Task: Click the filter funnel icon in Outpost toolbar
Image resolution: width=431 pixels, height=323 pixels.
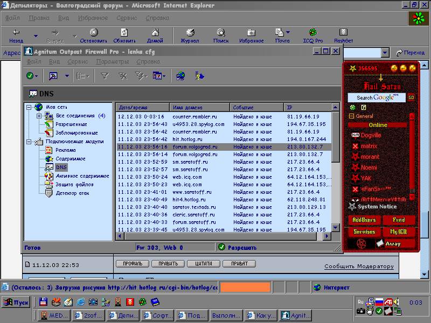Action: (105, 76)
